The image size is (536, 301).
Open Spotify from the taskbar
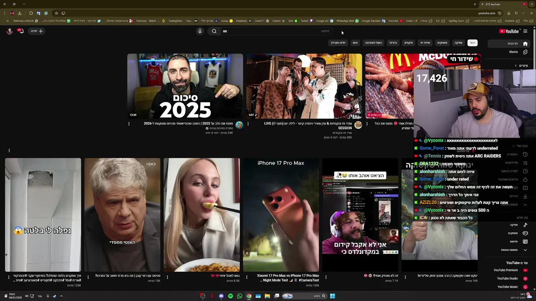pyautogui.click(x=230, y=296)
